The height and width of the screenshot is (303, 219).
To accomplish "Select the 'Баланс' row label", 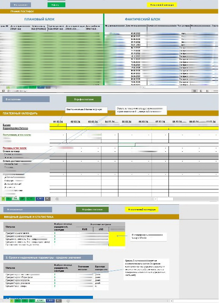I will (7, 125).
